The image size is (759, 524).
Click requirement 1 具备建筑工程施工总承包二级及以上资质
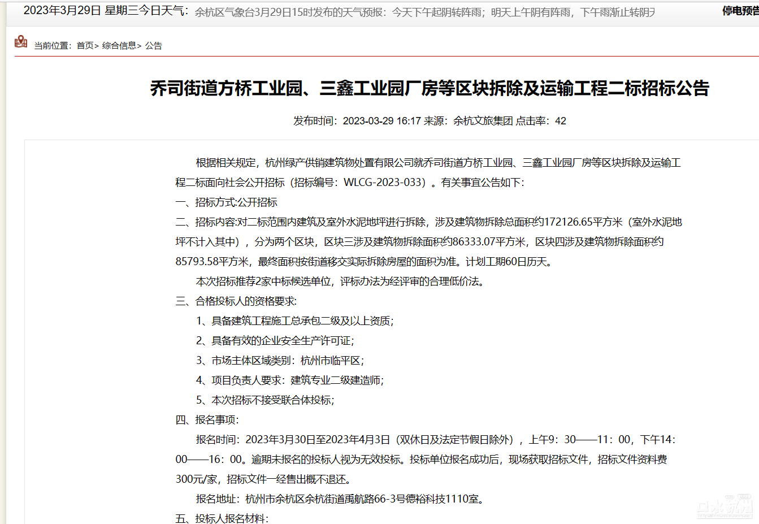point(295,321)
